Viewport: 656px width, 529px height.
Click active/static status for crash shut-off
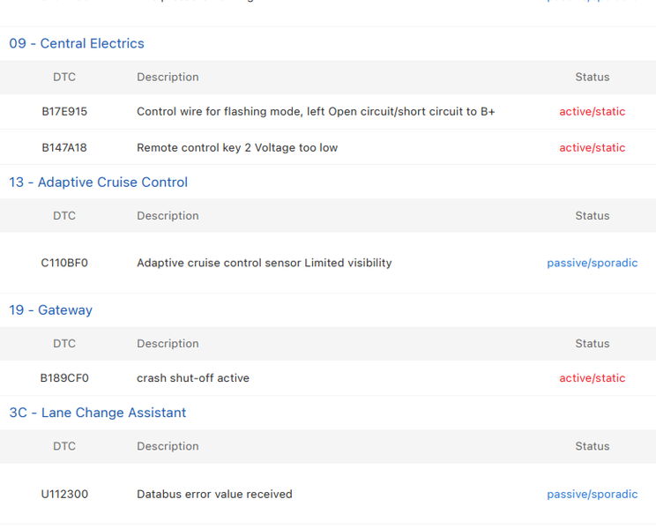click(592, 378)
